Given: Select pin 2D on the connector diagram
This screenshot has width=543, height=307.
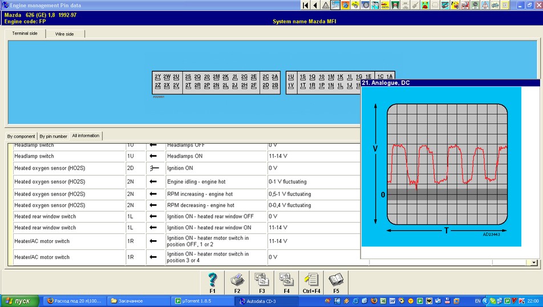Looking at the screenshot, I should click(266, 85).
